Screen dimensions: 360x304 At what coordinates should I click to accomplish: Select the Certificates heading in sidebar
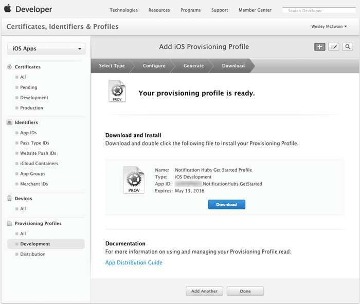[x=28, y=67]
